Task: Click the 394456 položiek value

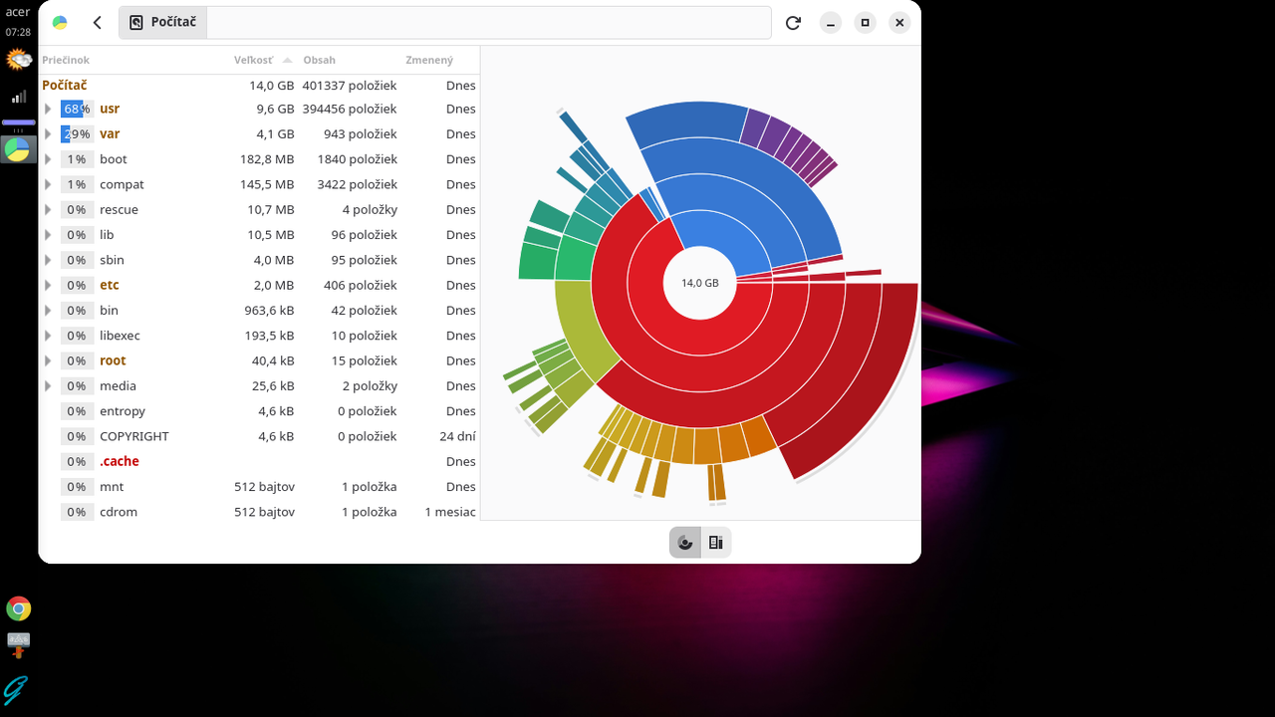Action: (x=350, y=109)
